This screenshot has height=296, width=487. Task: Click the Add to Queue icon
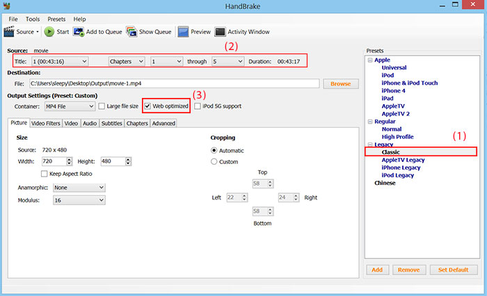(x=79, y=31)
